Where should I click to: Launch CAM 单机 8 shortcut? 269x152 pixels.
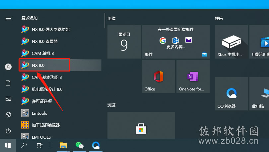[60, 53]
